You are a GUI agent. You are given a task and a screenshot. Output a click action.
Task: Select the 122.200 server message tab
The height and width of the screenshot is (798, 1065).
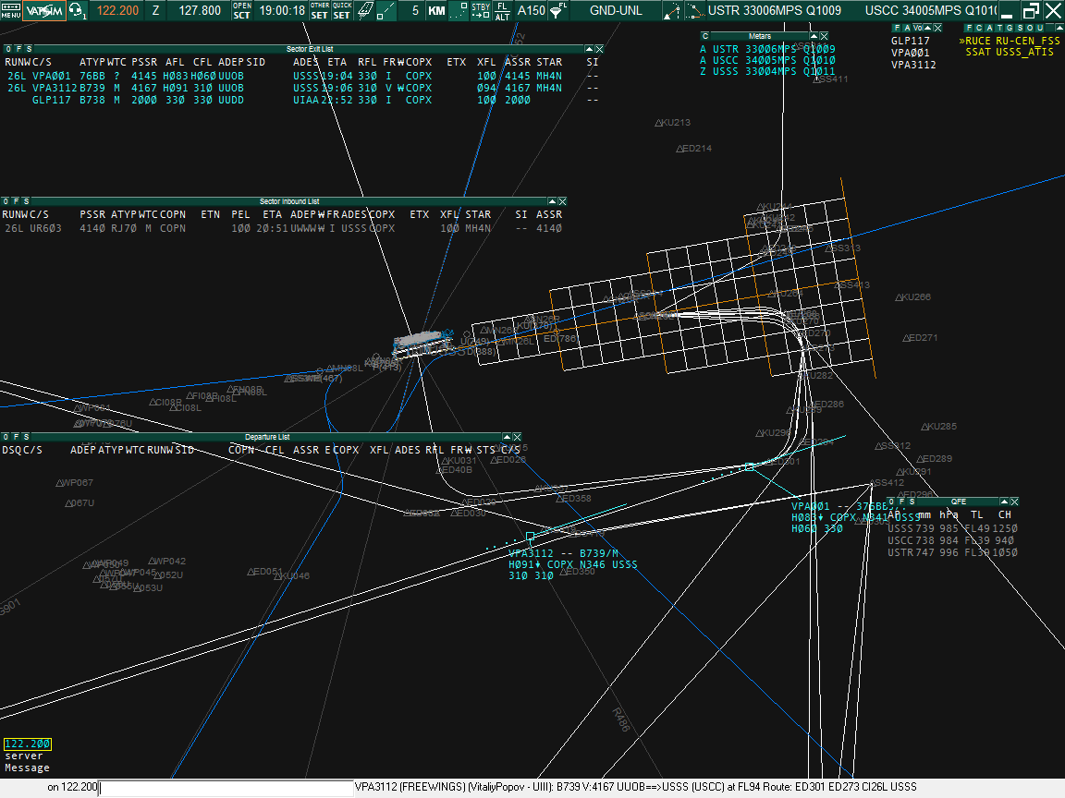point(27,744)
